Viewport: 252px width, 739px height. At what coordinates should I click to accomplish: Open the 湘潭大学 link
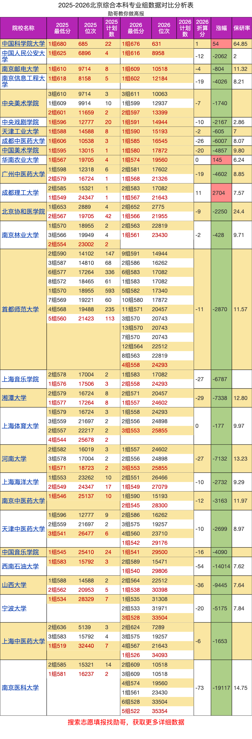tap(14, 398)
